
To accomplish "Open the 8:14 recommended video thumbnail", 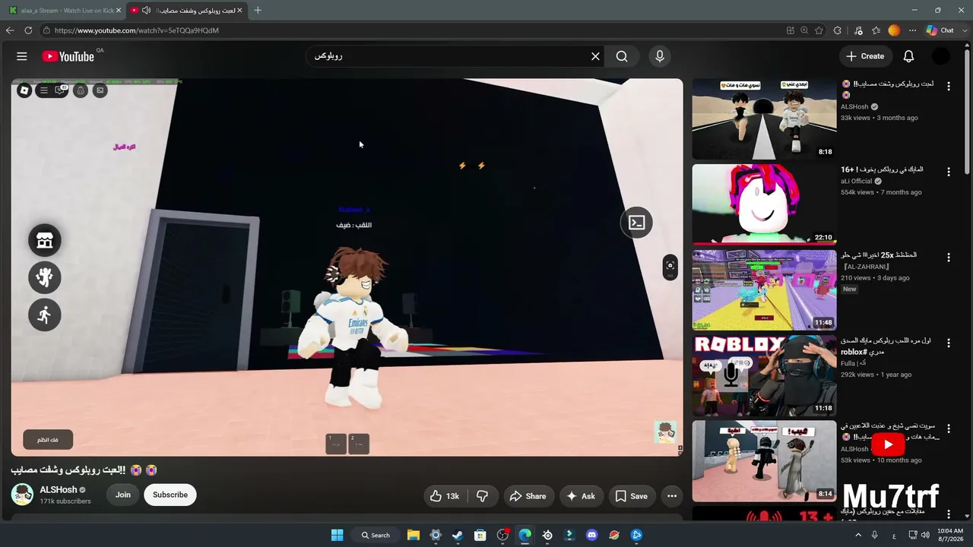I will point(764,461).
